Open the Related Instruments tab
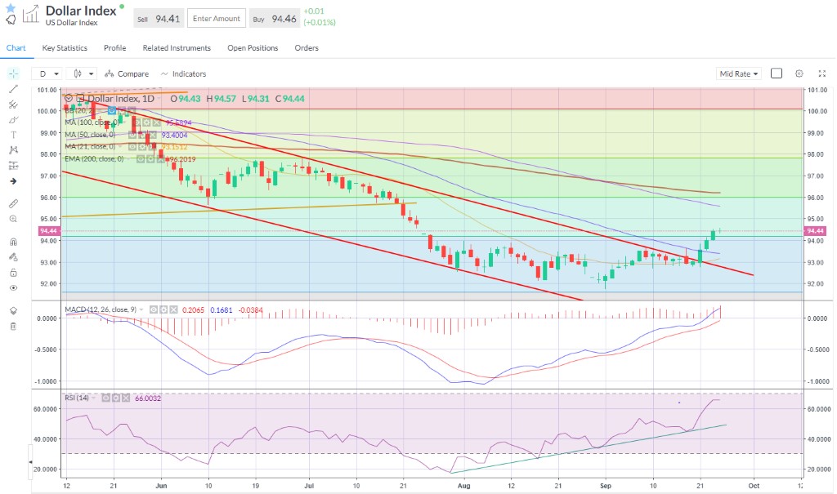 pos(177,48)
